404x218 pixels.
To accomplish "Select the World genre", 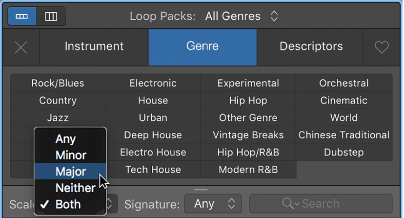I will tap(344, 118).
